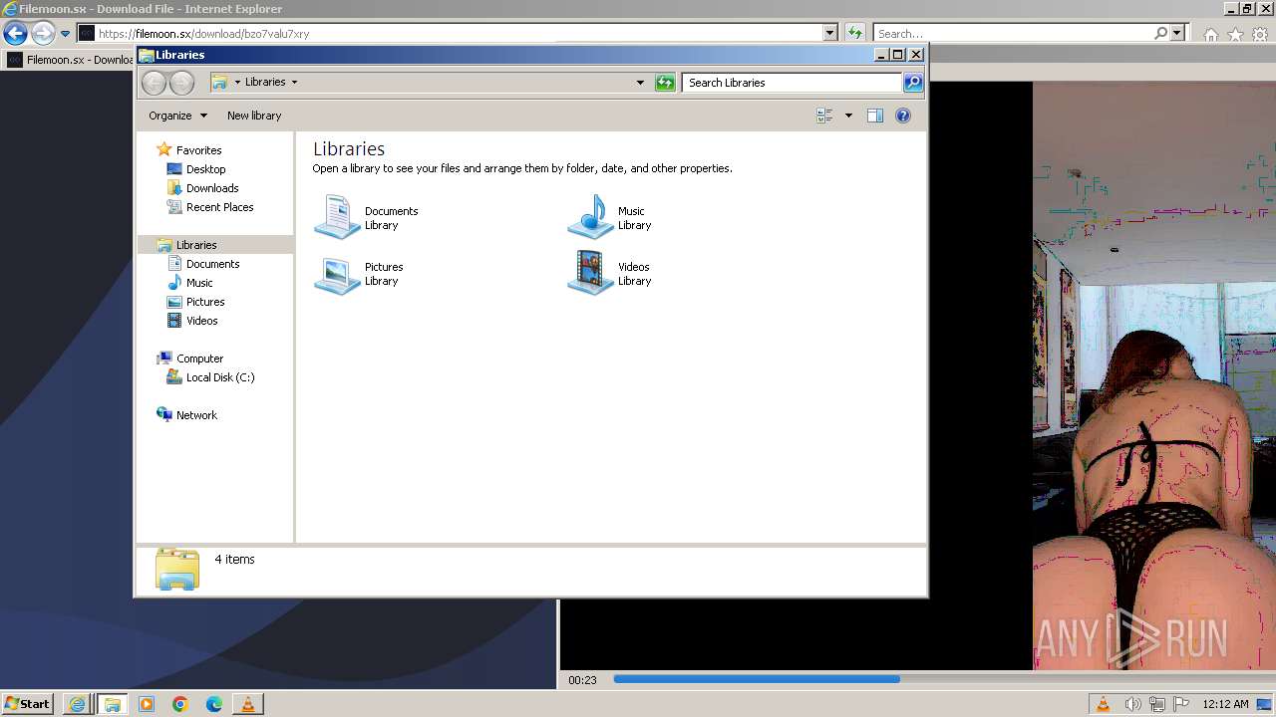Click the recent pages dropdown in IE
This screenshot has height=717, width=1276.
pyautogui.click(x=65, y=34)
